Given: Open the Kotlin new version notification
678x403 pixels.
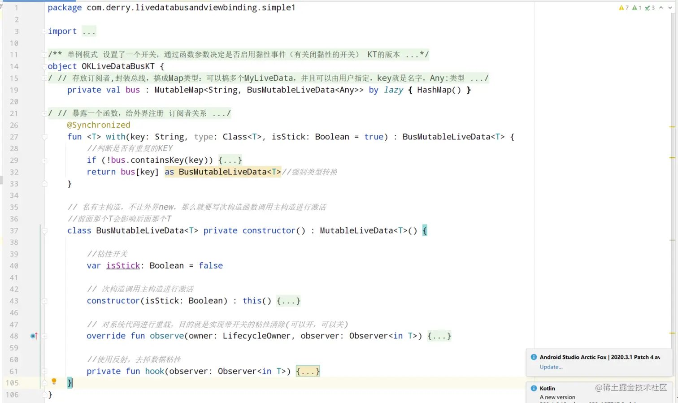Looking at the screenshot, I should pyautogui.click(x=600, y=392).
